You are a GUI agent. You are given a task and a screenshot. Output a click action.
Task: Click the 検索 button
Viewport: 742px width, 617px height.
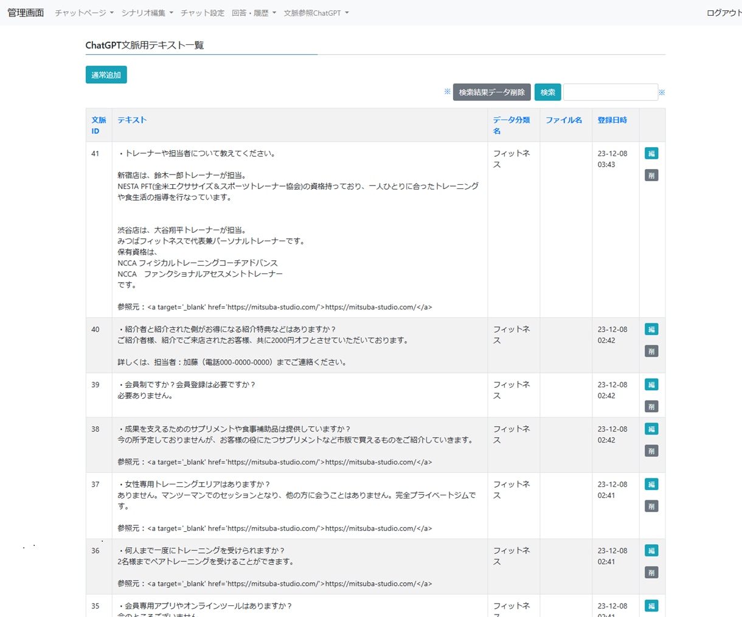click(548, 92)
